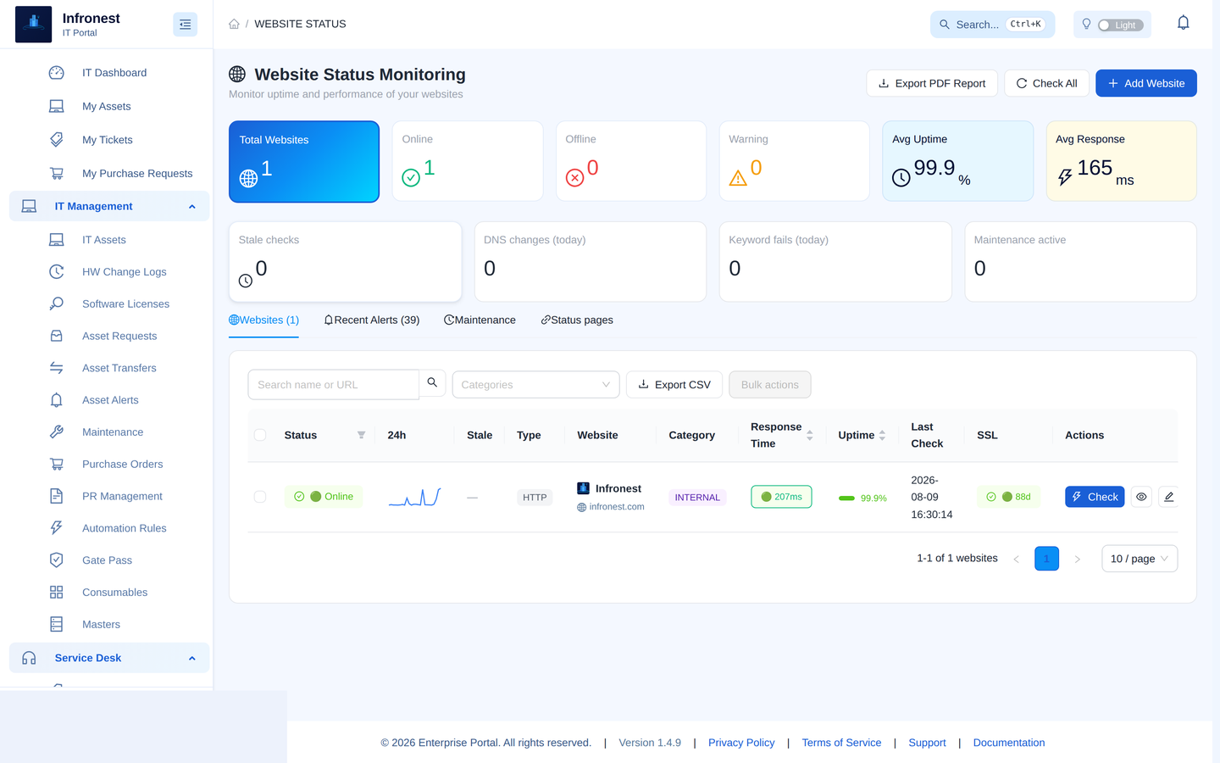Open PR Management document icon

point(57,496)
